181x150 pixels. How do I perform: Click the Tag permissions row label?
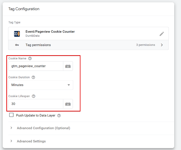[x=38, y=45]
